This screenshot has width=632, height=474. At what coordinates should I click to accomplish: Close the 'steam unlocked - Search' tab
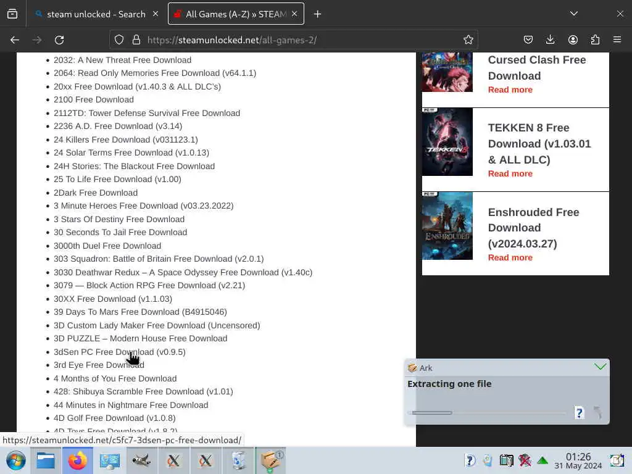(156, 14)
